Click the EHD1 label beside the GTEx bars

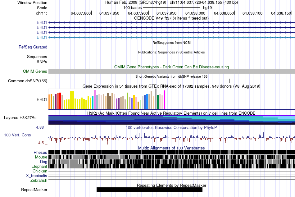pyautogui.click(x=42, y=99)
